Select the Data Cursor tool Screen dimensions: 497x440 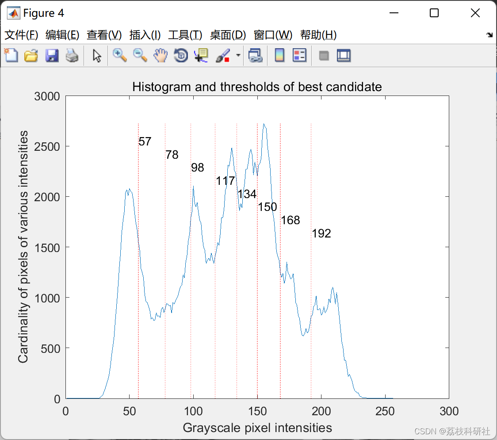click(201, 55)
